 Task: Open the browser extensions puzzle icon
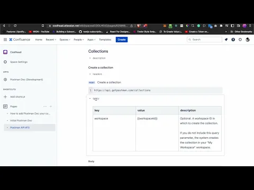point(221,26)
